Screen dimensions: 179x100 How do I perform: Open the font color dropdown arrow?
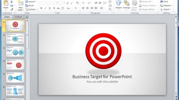tap(78, 8)
